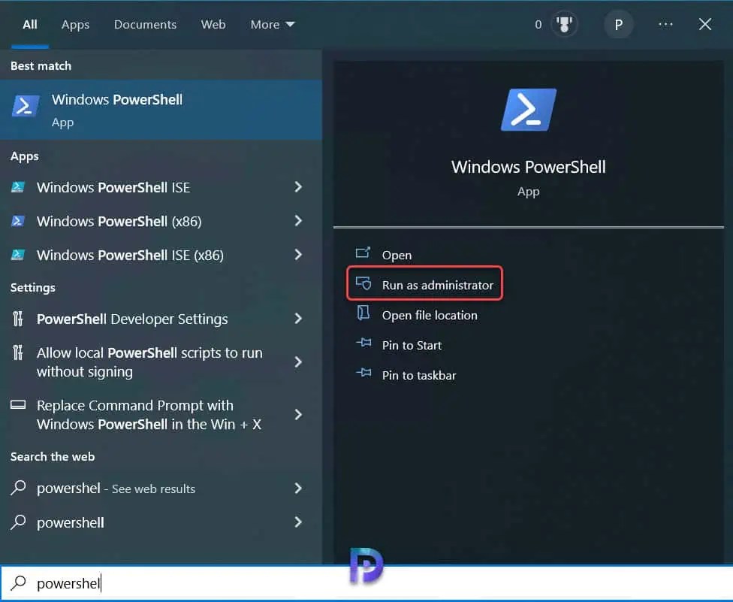Expand the More filter dropdown

coord(272,24)
